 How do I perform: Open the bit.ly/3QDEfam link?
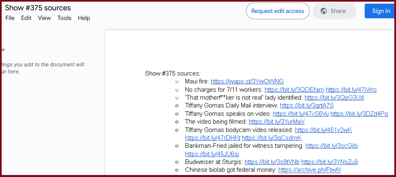[294, 90]
